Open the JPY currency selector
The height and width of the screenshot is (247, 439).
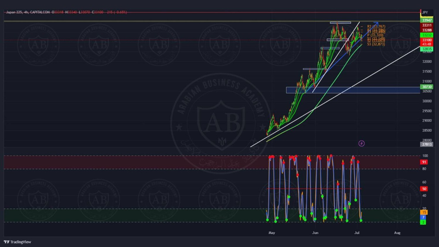pyautogui.click(x=425, y=13)
